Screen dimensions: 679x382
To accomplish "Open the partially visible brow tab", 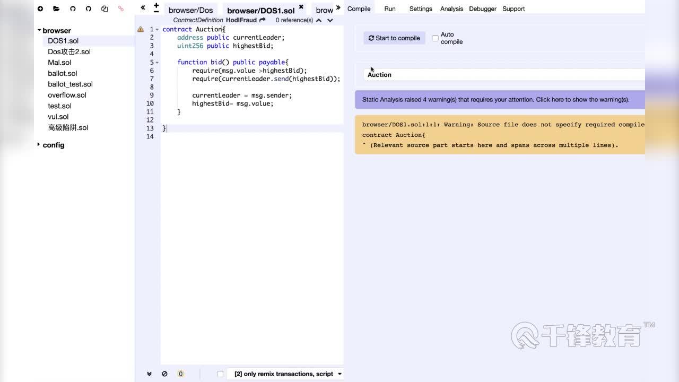I will coord(324,10).
